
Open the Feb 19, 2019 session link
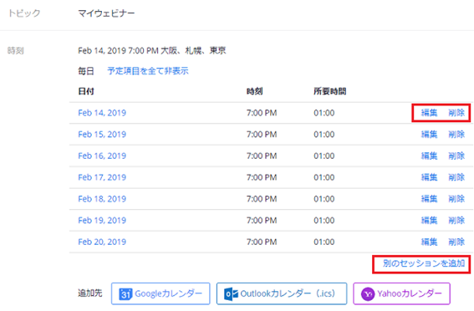point(102,220)
